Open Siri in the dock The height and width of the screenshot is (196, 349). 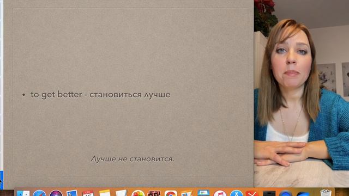click(x=56, y=193)
